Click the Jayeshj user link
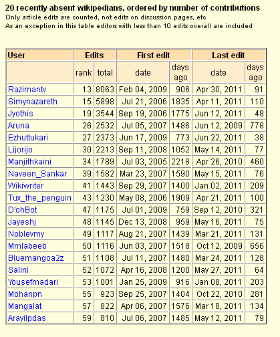 [x=22, y=222]
